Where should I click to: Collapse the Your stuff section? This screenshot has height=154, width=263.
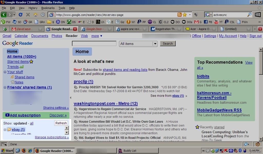coord(5,72)
